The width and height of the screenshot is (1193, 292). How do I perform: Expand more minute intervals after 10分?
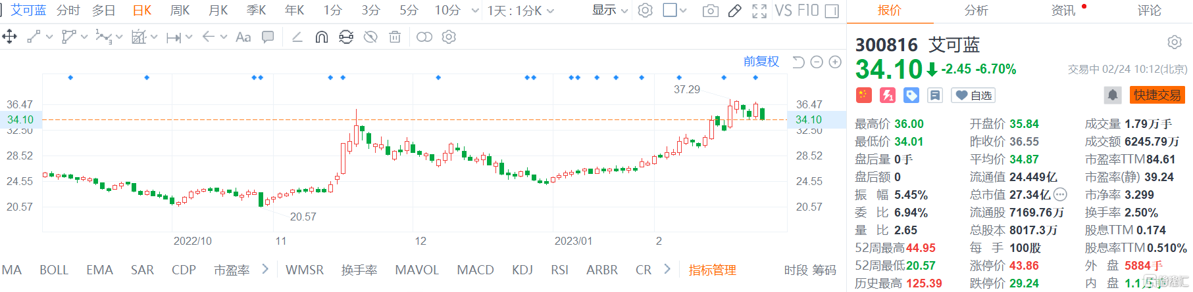476,11
